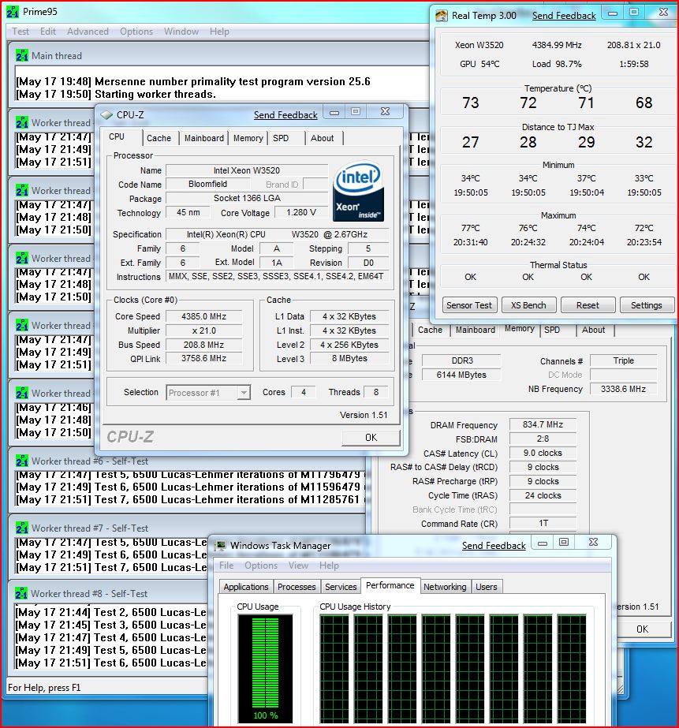Switch to Cache tab in background CPU-Z
Image resolution: width=679 pixels, height=728 pixels.
[431, 330]
